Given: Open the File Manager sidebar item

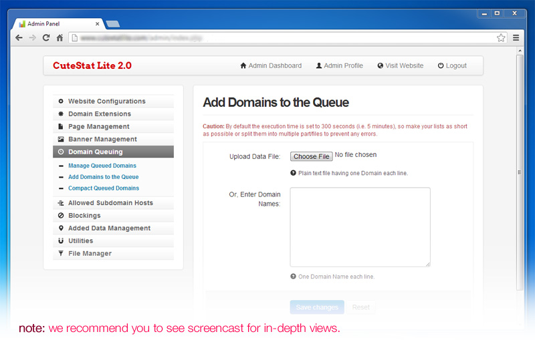Looking at the screenshot, I should click(113, 253).
